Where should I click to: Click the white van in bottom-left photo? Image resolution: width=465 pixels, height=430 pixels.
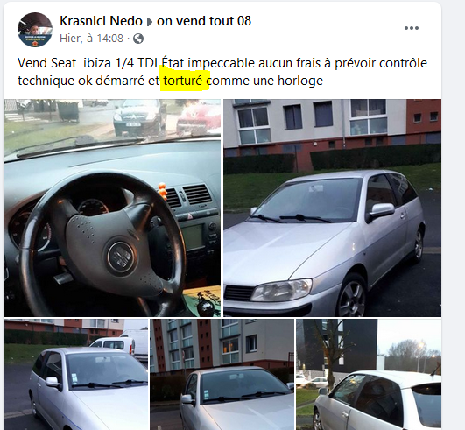[121, 343]
